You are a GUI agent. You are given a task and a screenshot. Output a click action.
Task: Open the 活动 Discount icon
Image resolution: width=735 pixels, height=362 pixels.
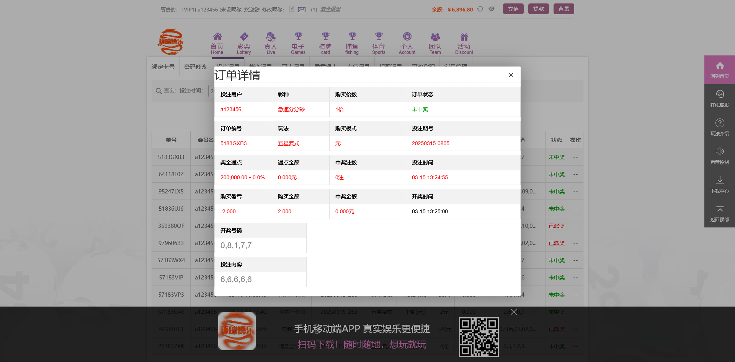(464, 42)
